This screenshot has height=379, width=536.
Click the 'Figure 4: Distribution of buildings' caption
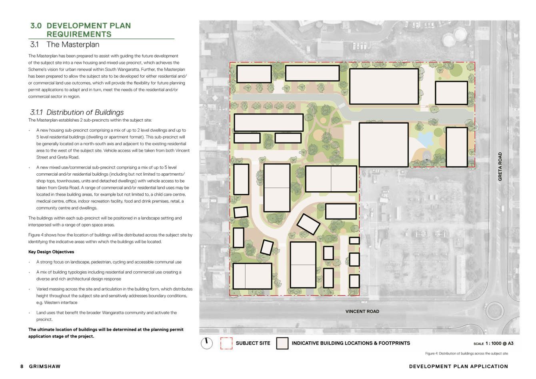click(466, 353)
